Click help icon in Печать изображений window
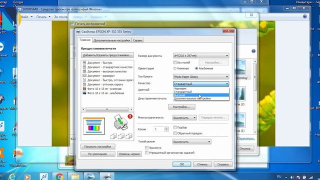 click(x=253, y=51)
